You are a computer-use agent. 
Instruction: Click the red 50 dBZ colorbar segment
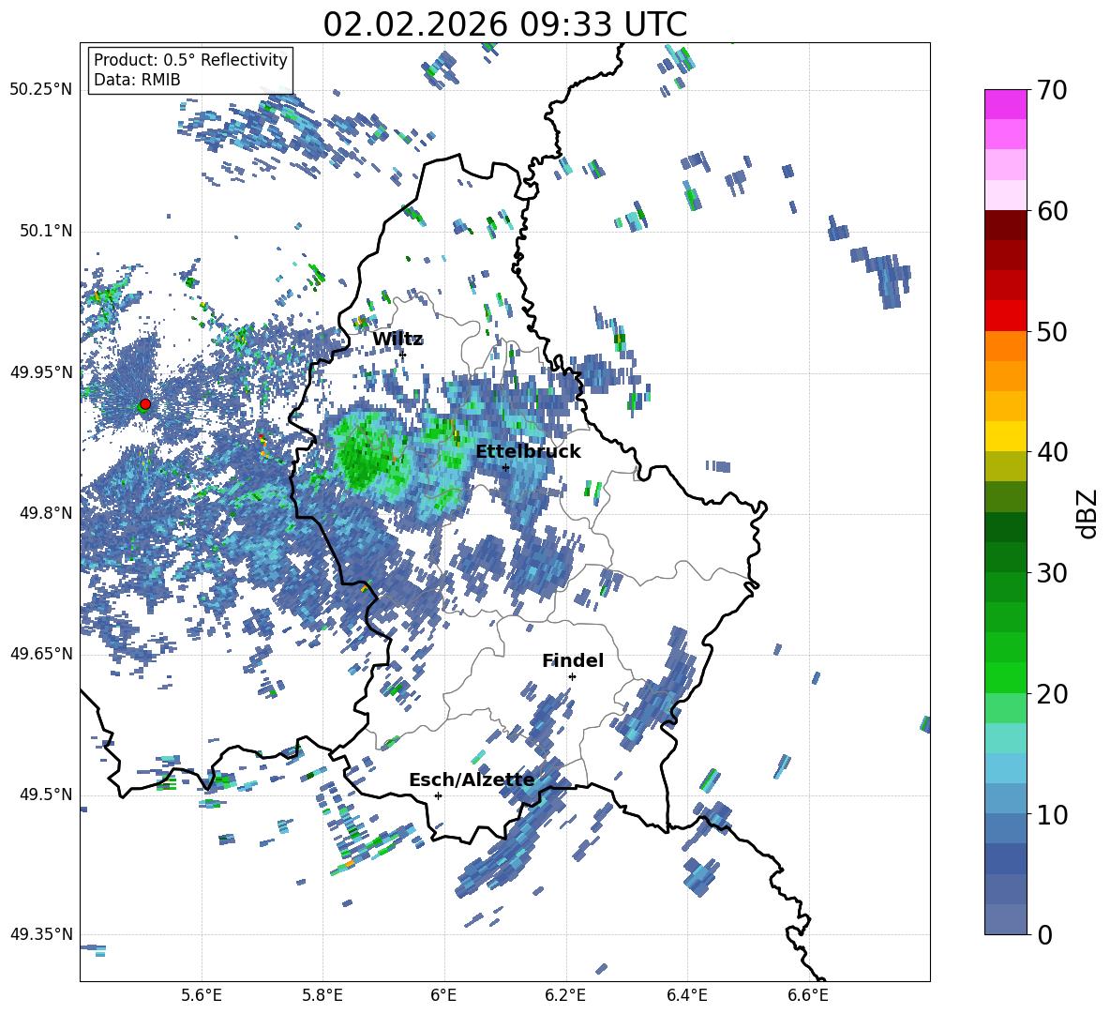tap(1005, 316)
